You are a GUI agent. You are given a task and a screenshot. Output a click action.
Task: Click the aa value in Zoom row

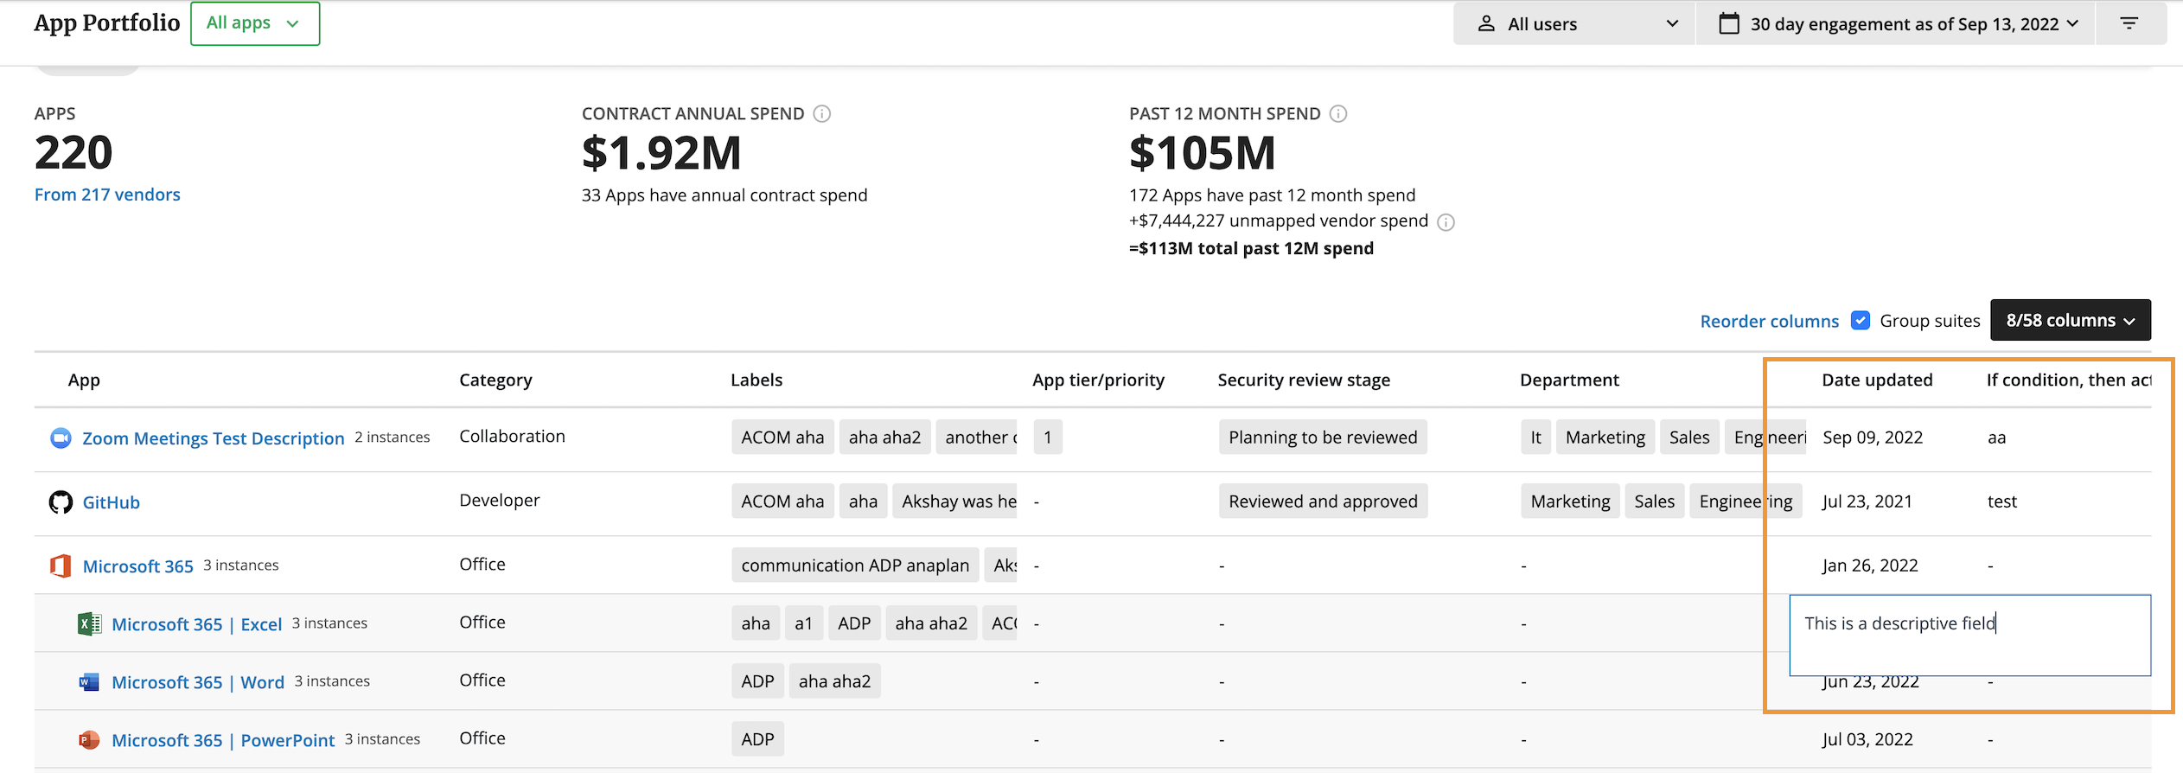1996,438
